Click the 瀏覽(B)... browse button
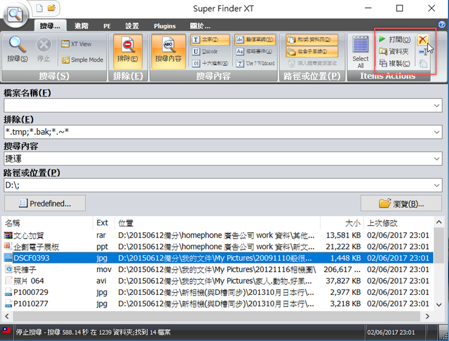This screenshot has width=449, height=341. [401, 203]
